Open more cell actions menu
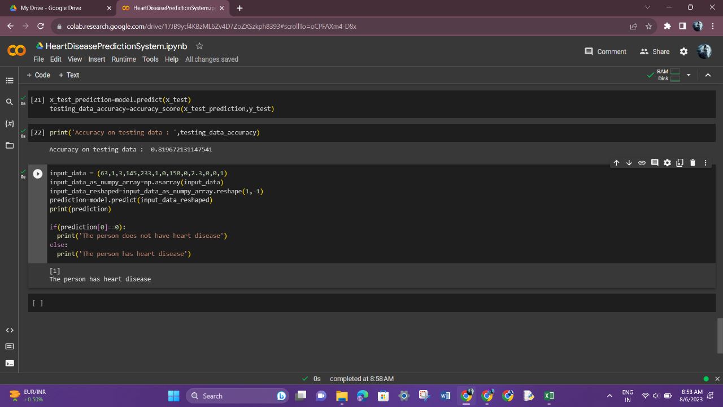The image size is (723, 407). 705,163
